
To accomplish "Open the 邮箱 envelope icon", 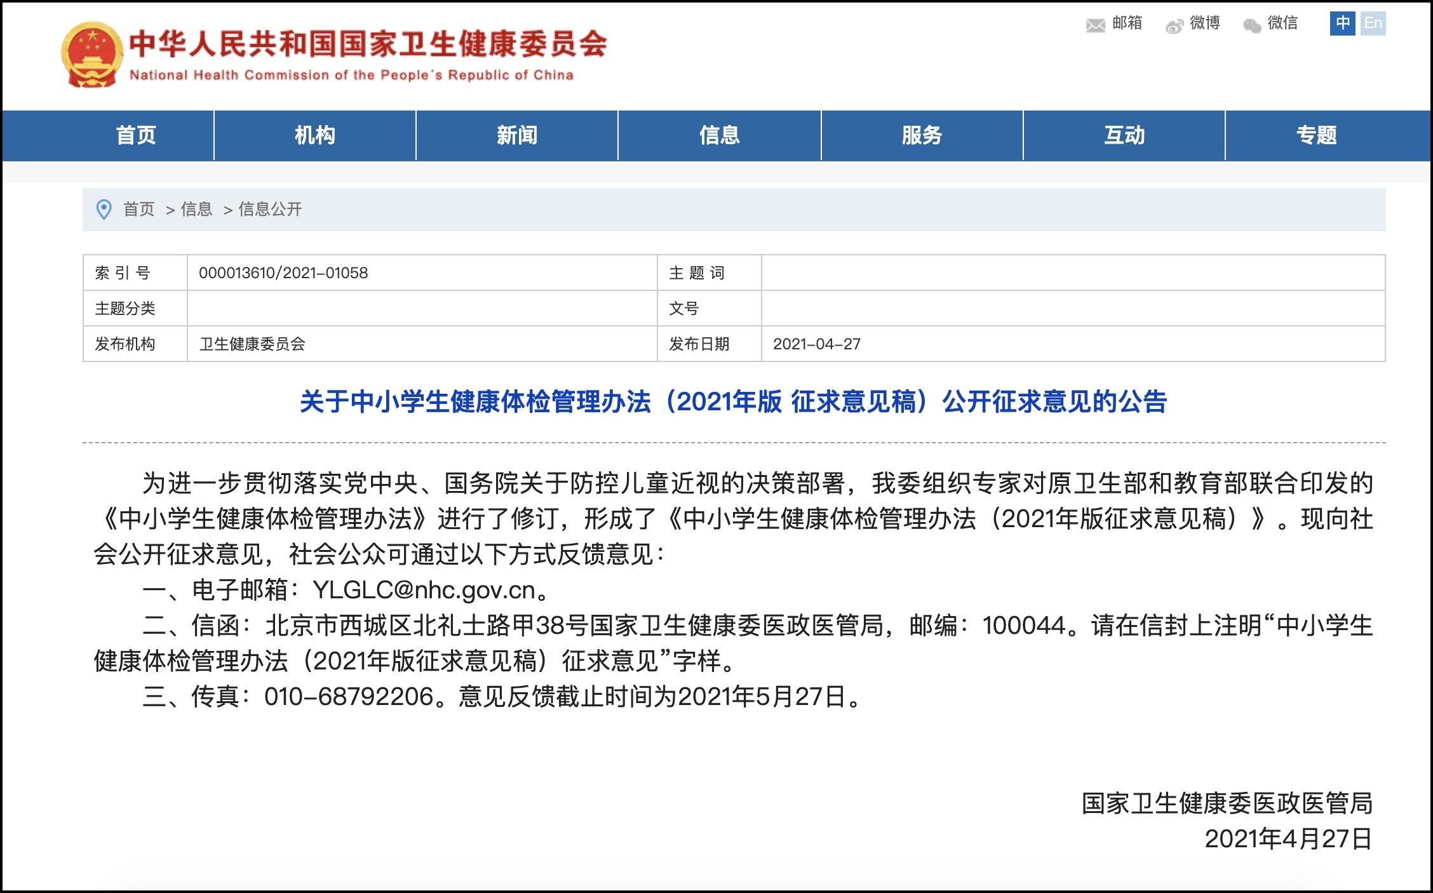I will click(1096, 25).
